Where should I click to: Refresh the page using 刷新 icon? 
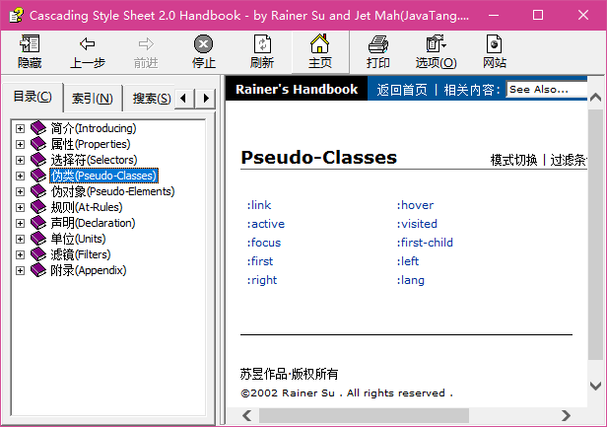pyautogui.click(x=262, y=43)
